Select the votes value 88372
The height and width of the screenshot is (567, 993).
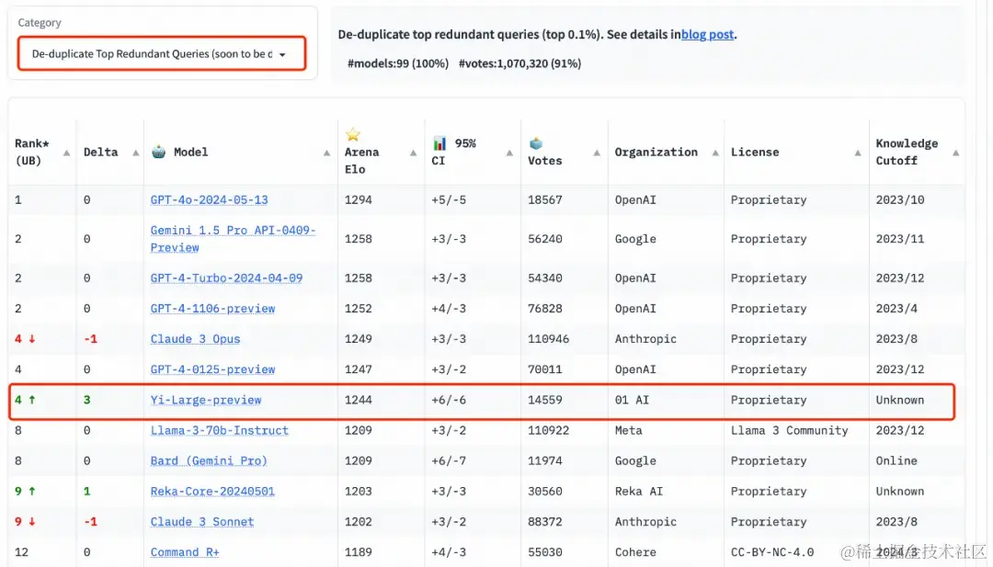point(544,521)
